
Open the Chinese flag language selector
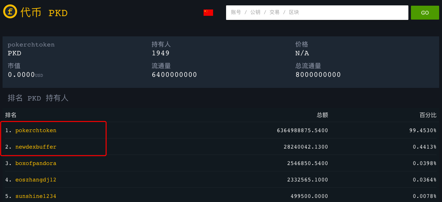point(208,13)
